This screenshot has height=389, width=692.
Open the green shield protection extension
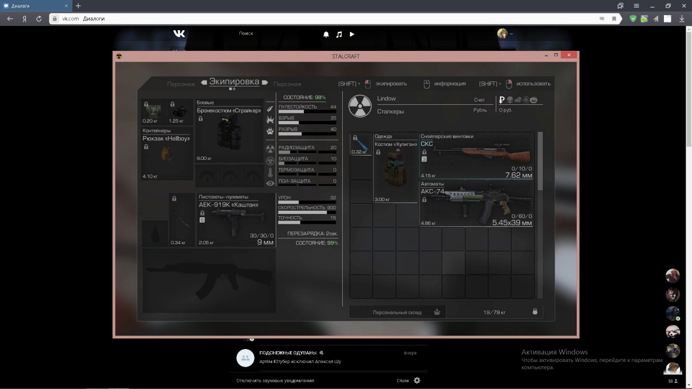pyautogui.click(x=633, y=18)
